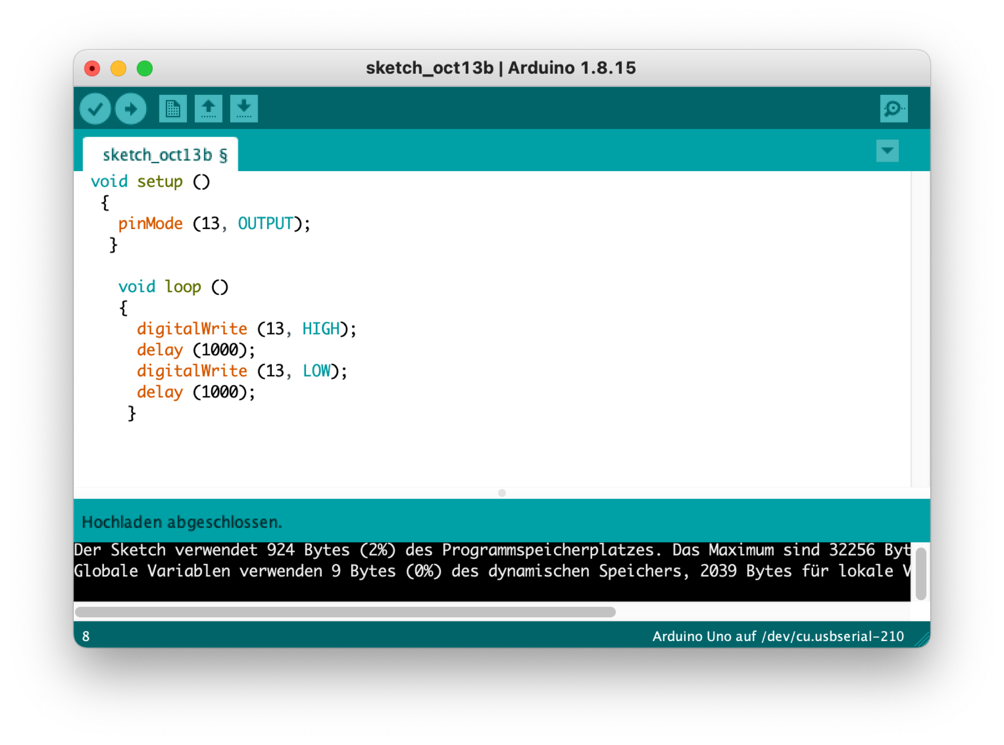Click the 'Der Sketch verwendet 924 Bytes' console line

click(492, 550)
